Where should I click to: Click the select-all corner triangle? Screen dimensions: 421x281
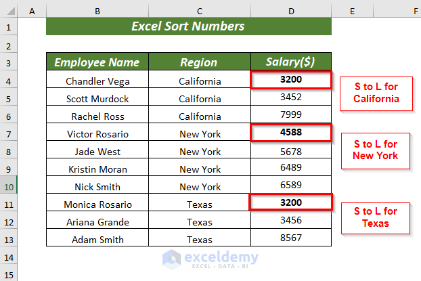tap(9, 11)
